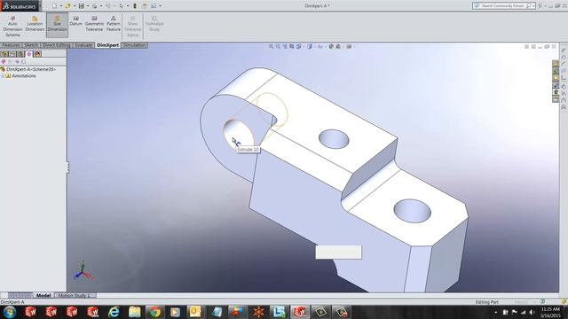Click the hole with Extrude tooltip
Image resolution: width=568 pixels, height=319 pixels.
coord(238,136)
